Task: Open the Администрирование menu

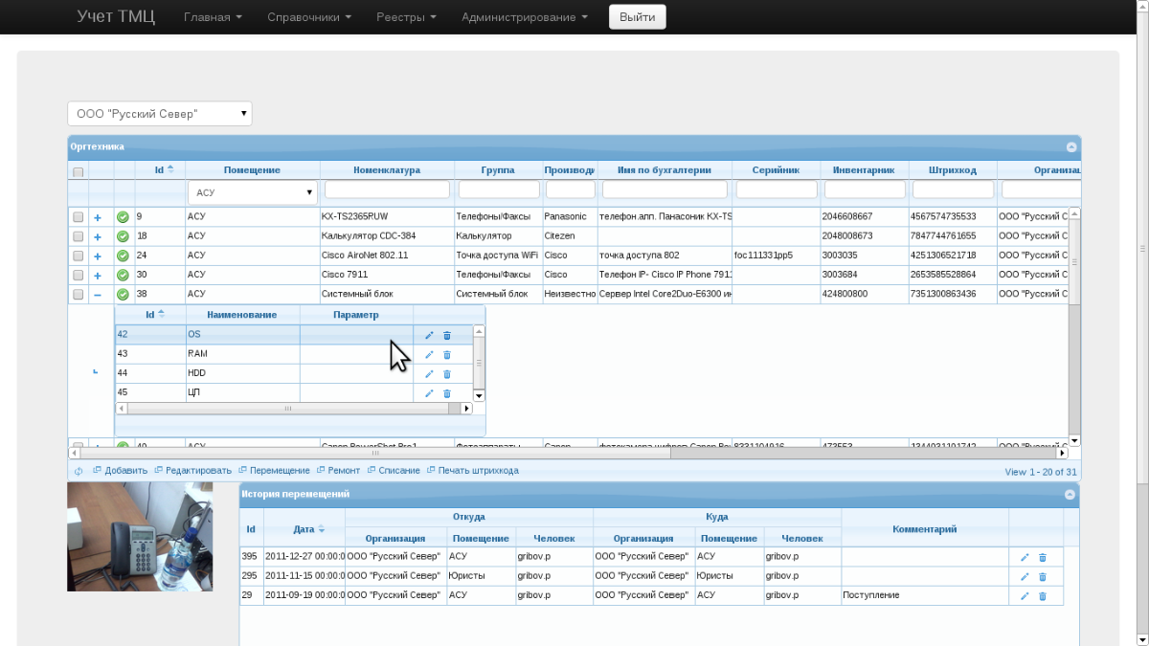Action: (x=525, y=17)
